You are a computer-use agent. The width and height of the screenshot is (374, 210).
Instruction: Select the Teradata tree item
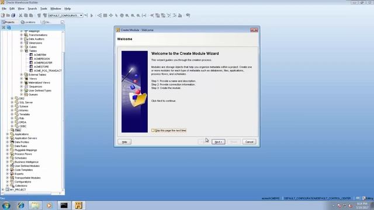tap(25, 114)
